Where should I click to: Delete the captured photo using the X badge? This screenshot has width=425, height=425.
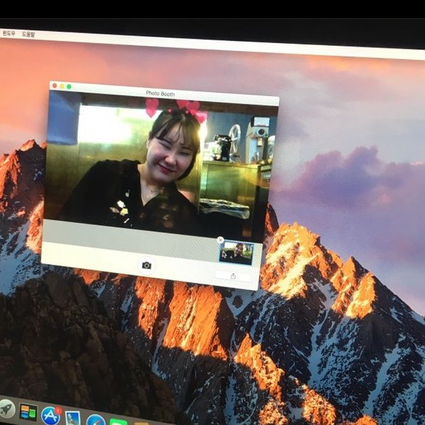coord(220,240)
